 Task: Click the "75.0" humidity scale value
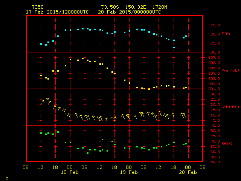click(215, 136)
